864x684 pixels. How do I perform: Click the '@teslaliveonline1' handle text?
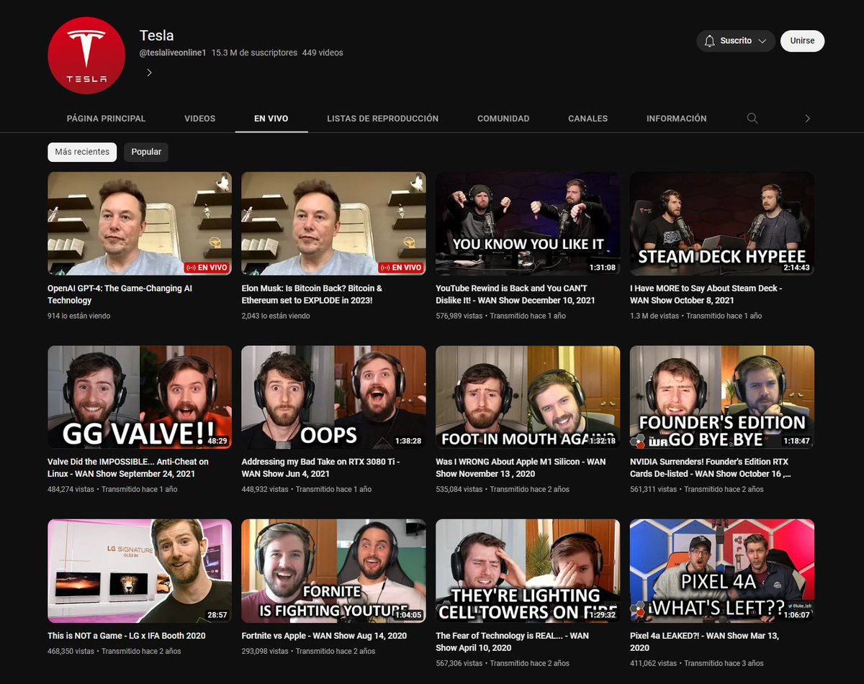[x=173, y=53]
